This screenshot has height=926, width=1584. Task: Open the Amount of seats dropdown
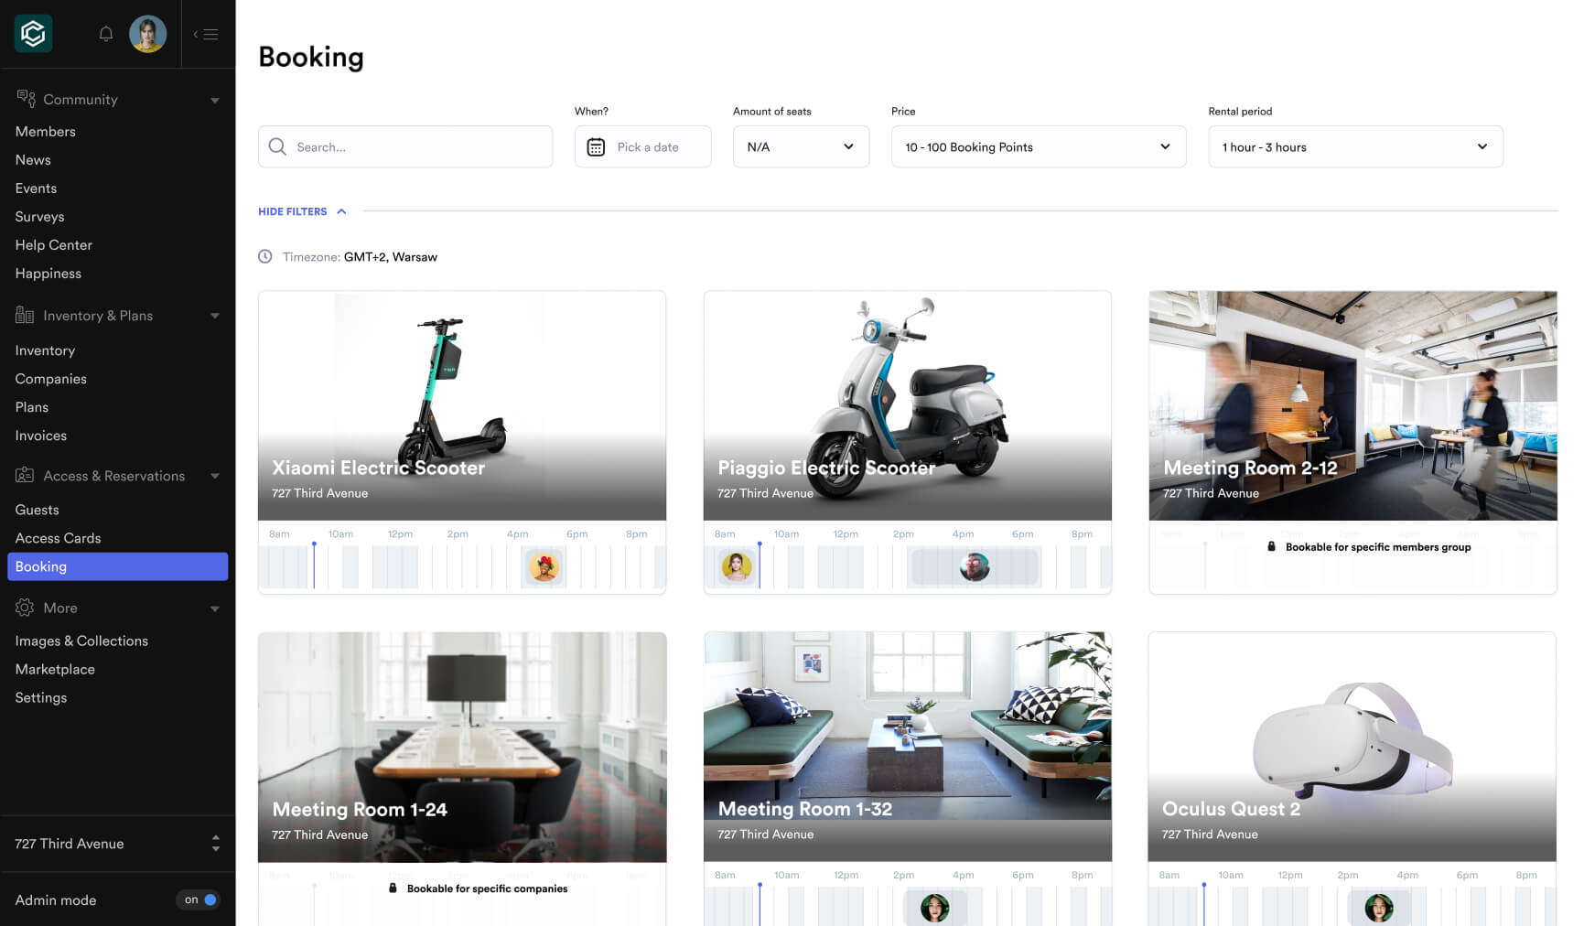coord(801,146)
